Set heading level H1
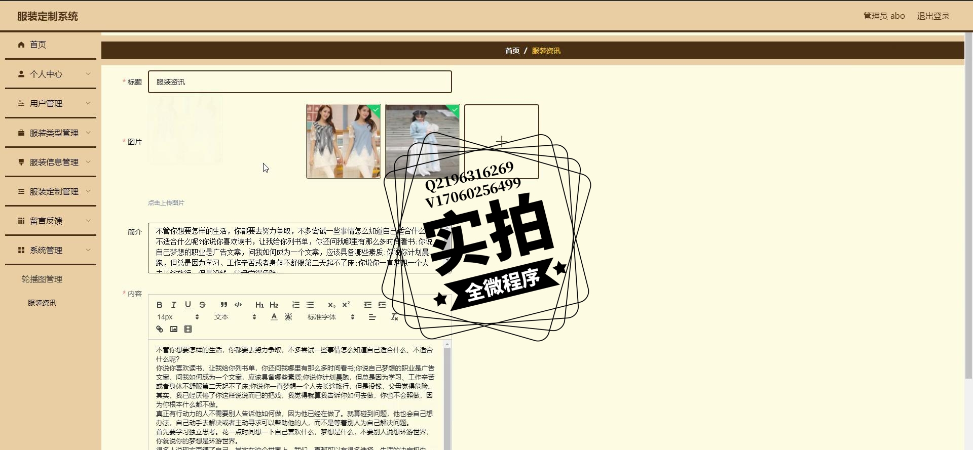 [x=259, y=305]
